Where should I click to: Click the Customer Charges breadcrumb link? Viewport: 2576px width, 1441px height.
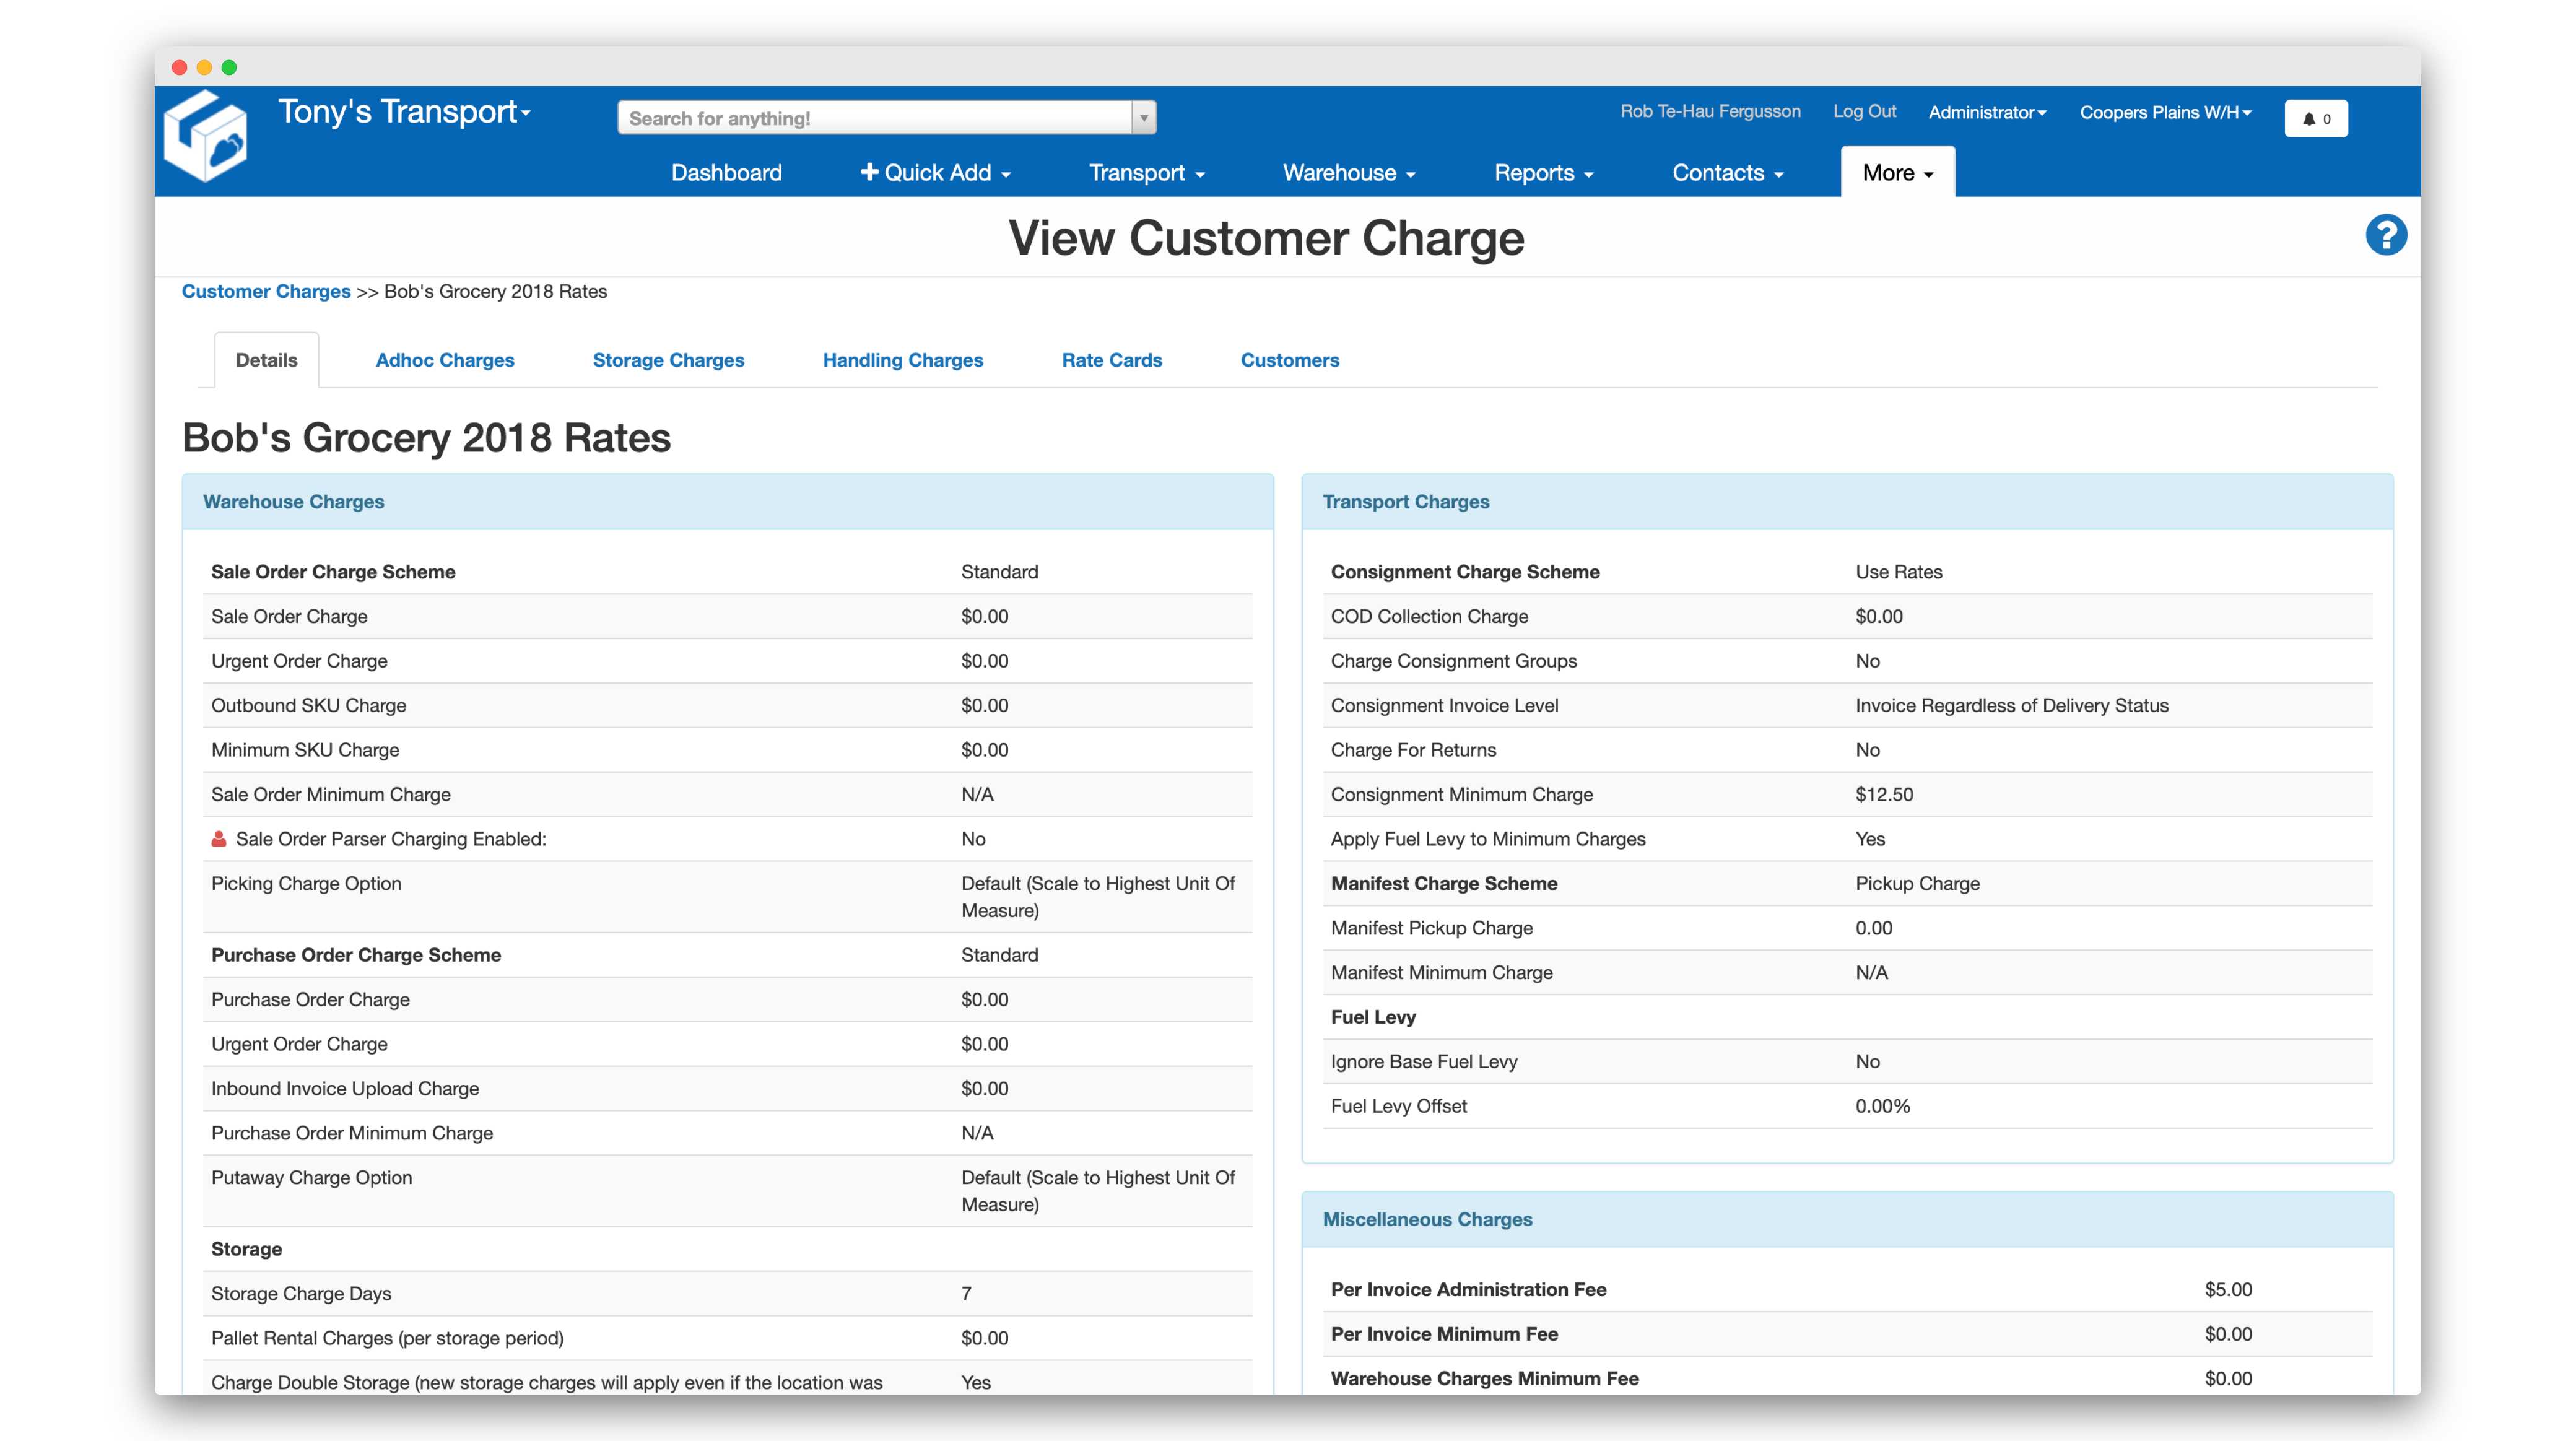click(266, 291)
